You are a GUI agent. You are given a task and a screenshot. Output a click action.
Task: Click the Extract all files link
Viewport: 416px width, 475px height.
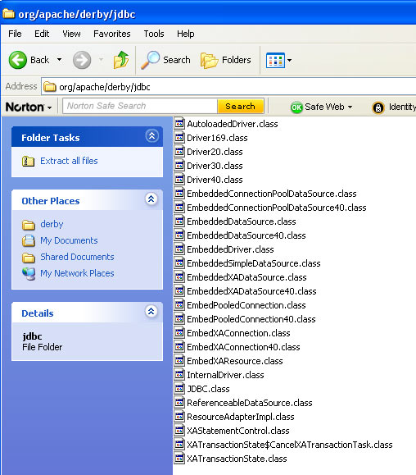pos(69,161)
